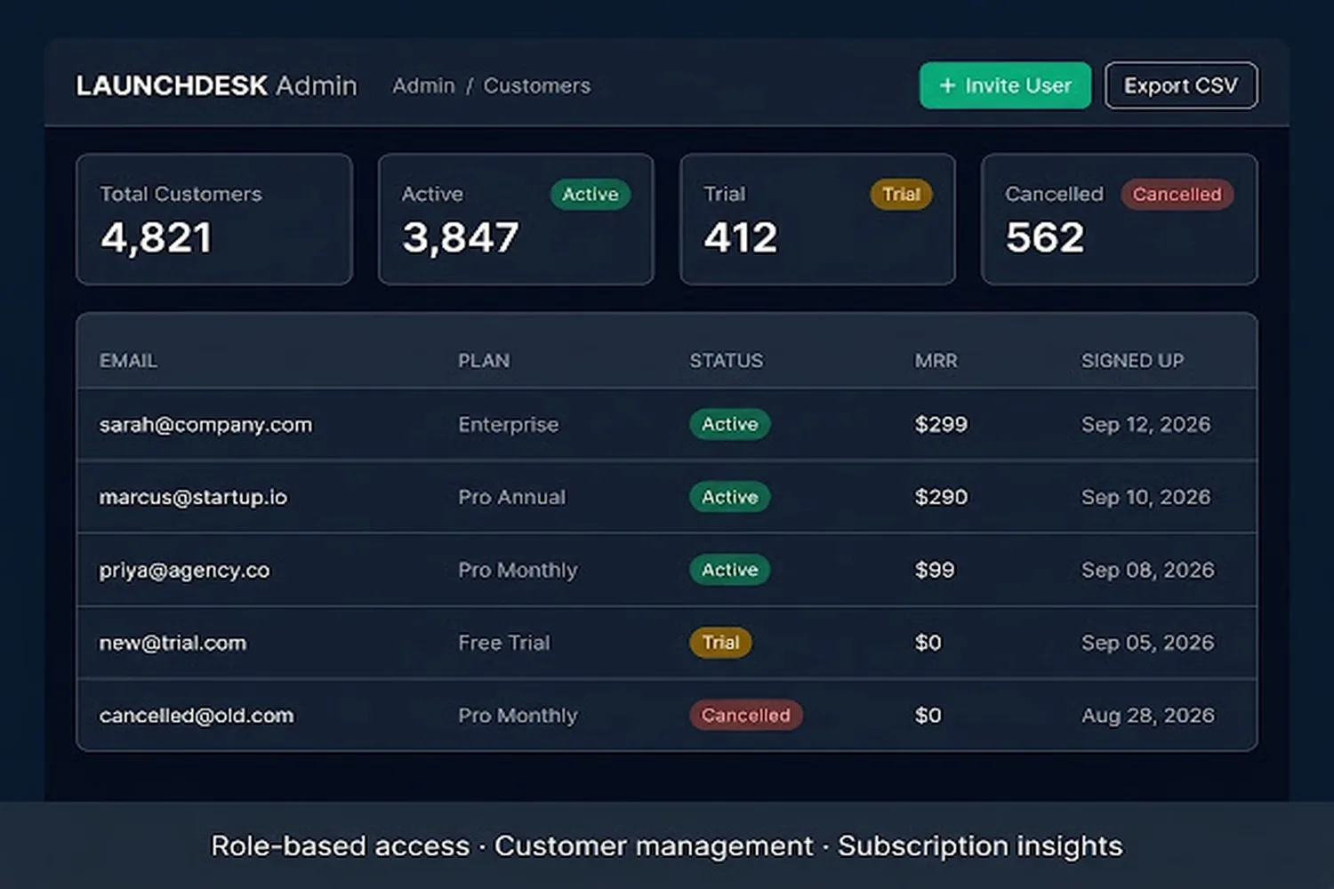
Task: Click the LAUNCHDESK Admin logo
Action: [x=216, y=85]
